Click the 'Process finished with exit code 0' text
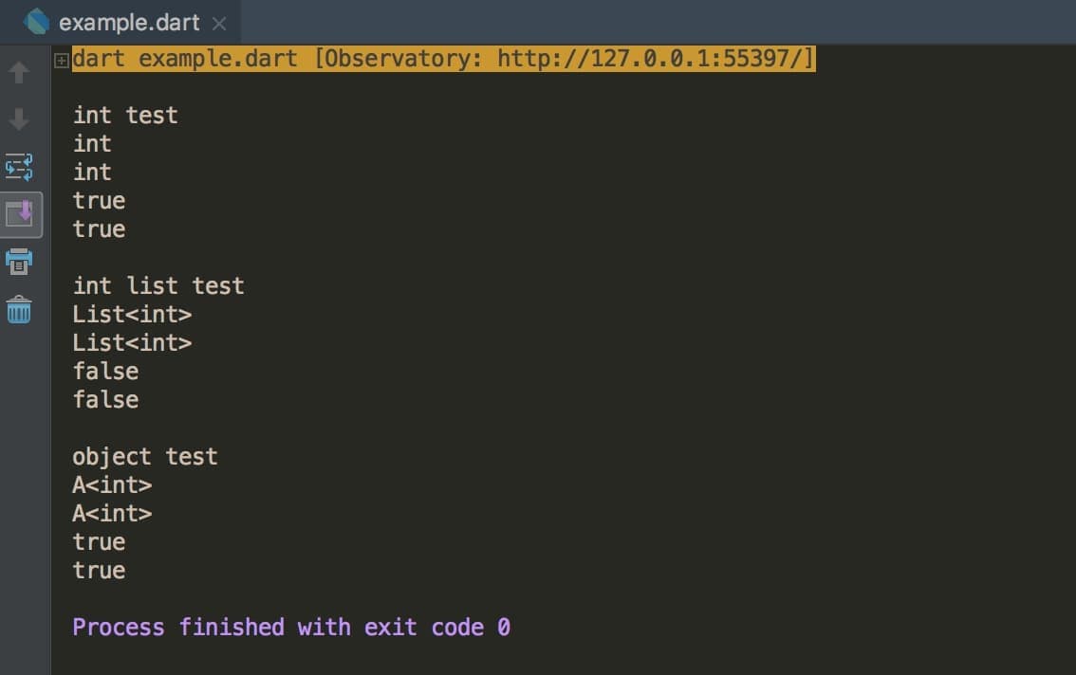The height and width of the screenshot is (675, 1076). point(291,628)
